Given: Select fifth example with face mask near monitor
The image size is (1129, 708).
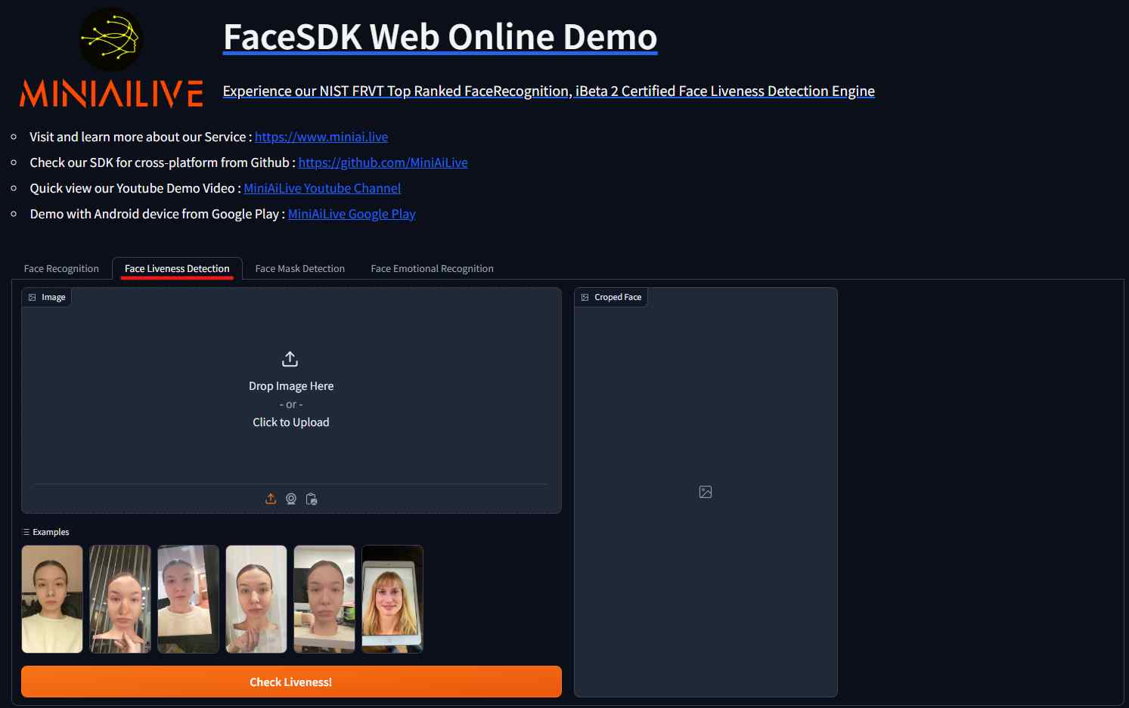Looking at the screenshot, I should point(324,599).
